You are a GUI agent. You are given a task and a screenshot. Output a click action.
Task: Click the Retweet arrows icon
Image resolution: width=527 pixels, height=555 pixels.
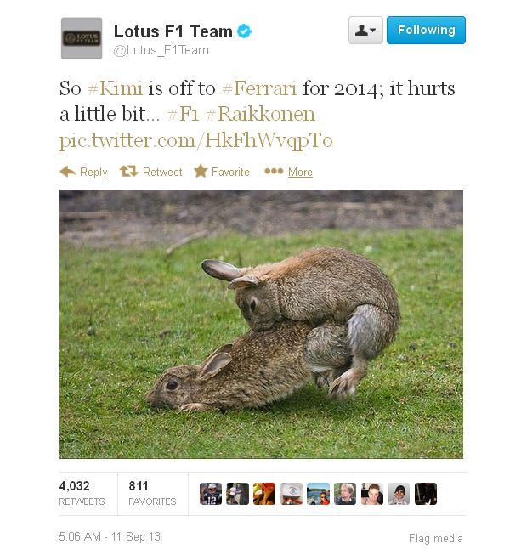tap(129, 172)
